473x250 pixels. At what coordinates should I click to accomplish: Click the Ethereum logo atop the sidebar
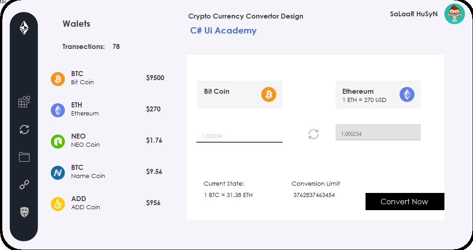coord(24,28)
